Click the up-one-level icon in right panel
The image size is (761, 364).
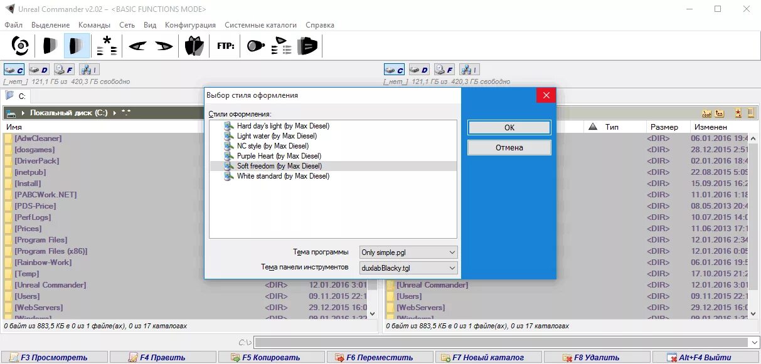[720, 113]
